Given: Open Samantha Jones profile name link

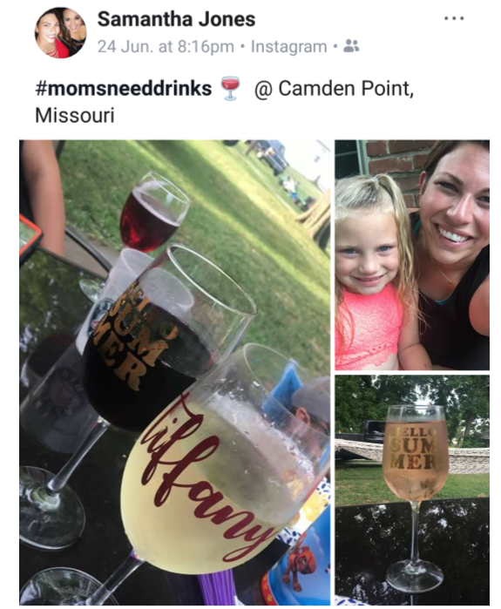Looking at the screenshot, I should (x=176, y=19).
